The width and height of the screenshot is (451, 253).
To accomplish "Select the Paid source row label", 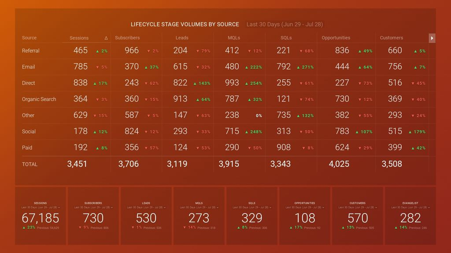I will (27, 148).
